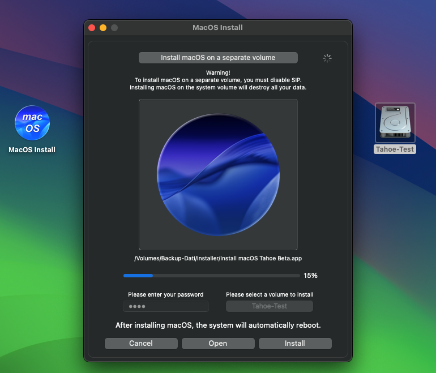Click the Warning! heading text
This screenshot has width=436, height=373.
pyautogui.click(x=218, y=73)
